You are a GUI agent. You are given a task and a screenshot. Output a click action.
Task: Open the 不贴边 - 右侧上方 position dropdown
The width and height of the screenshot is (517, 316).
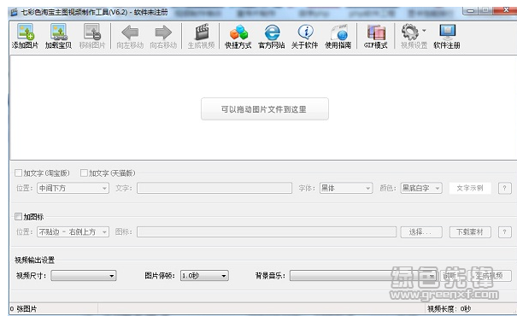(73, 232)
